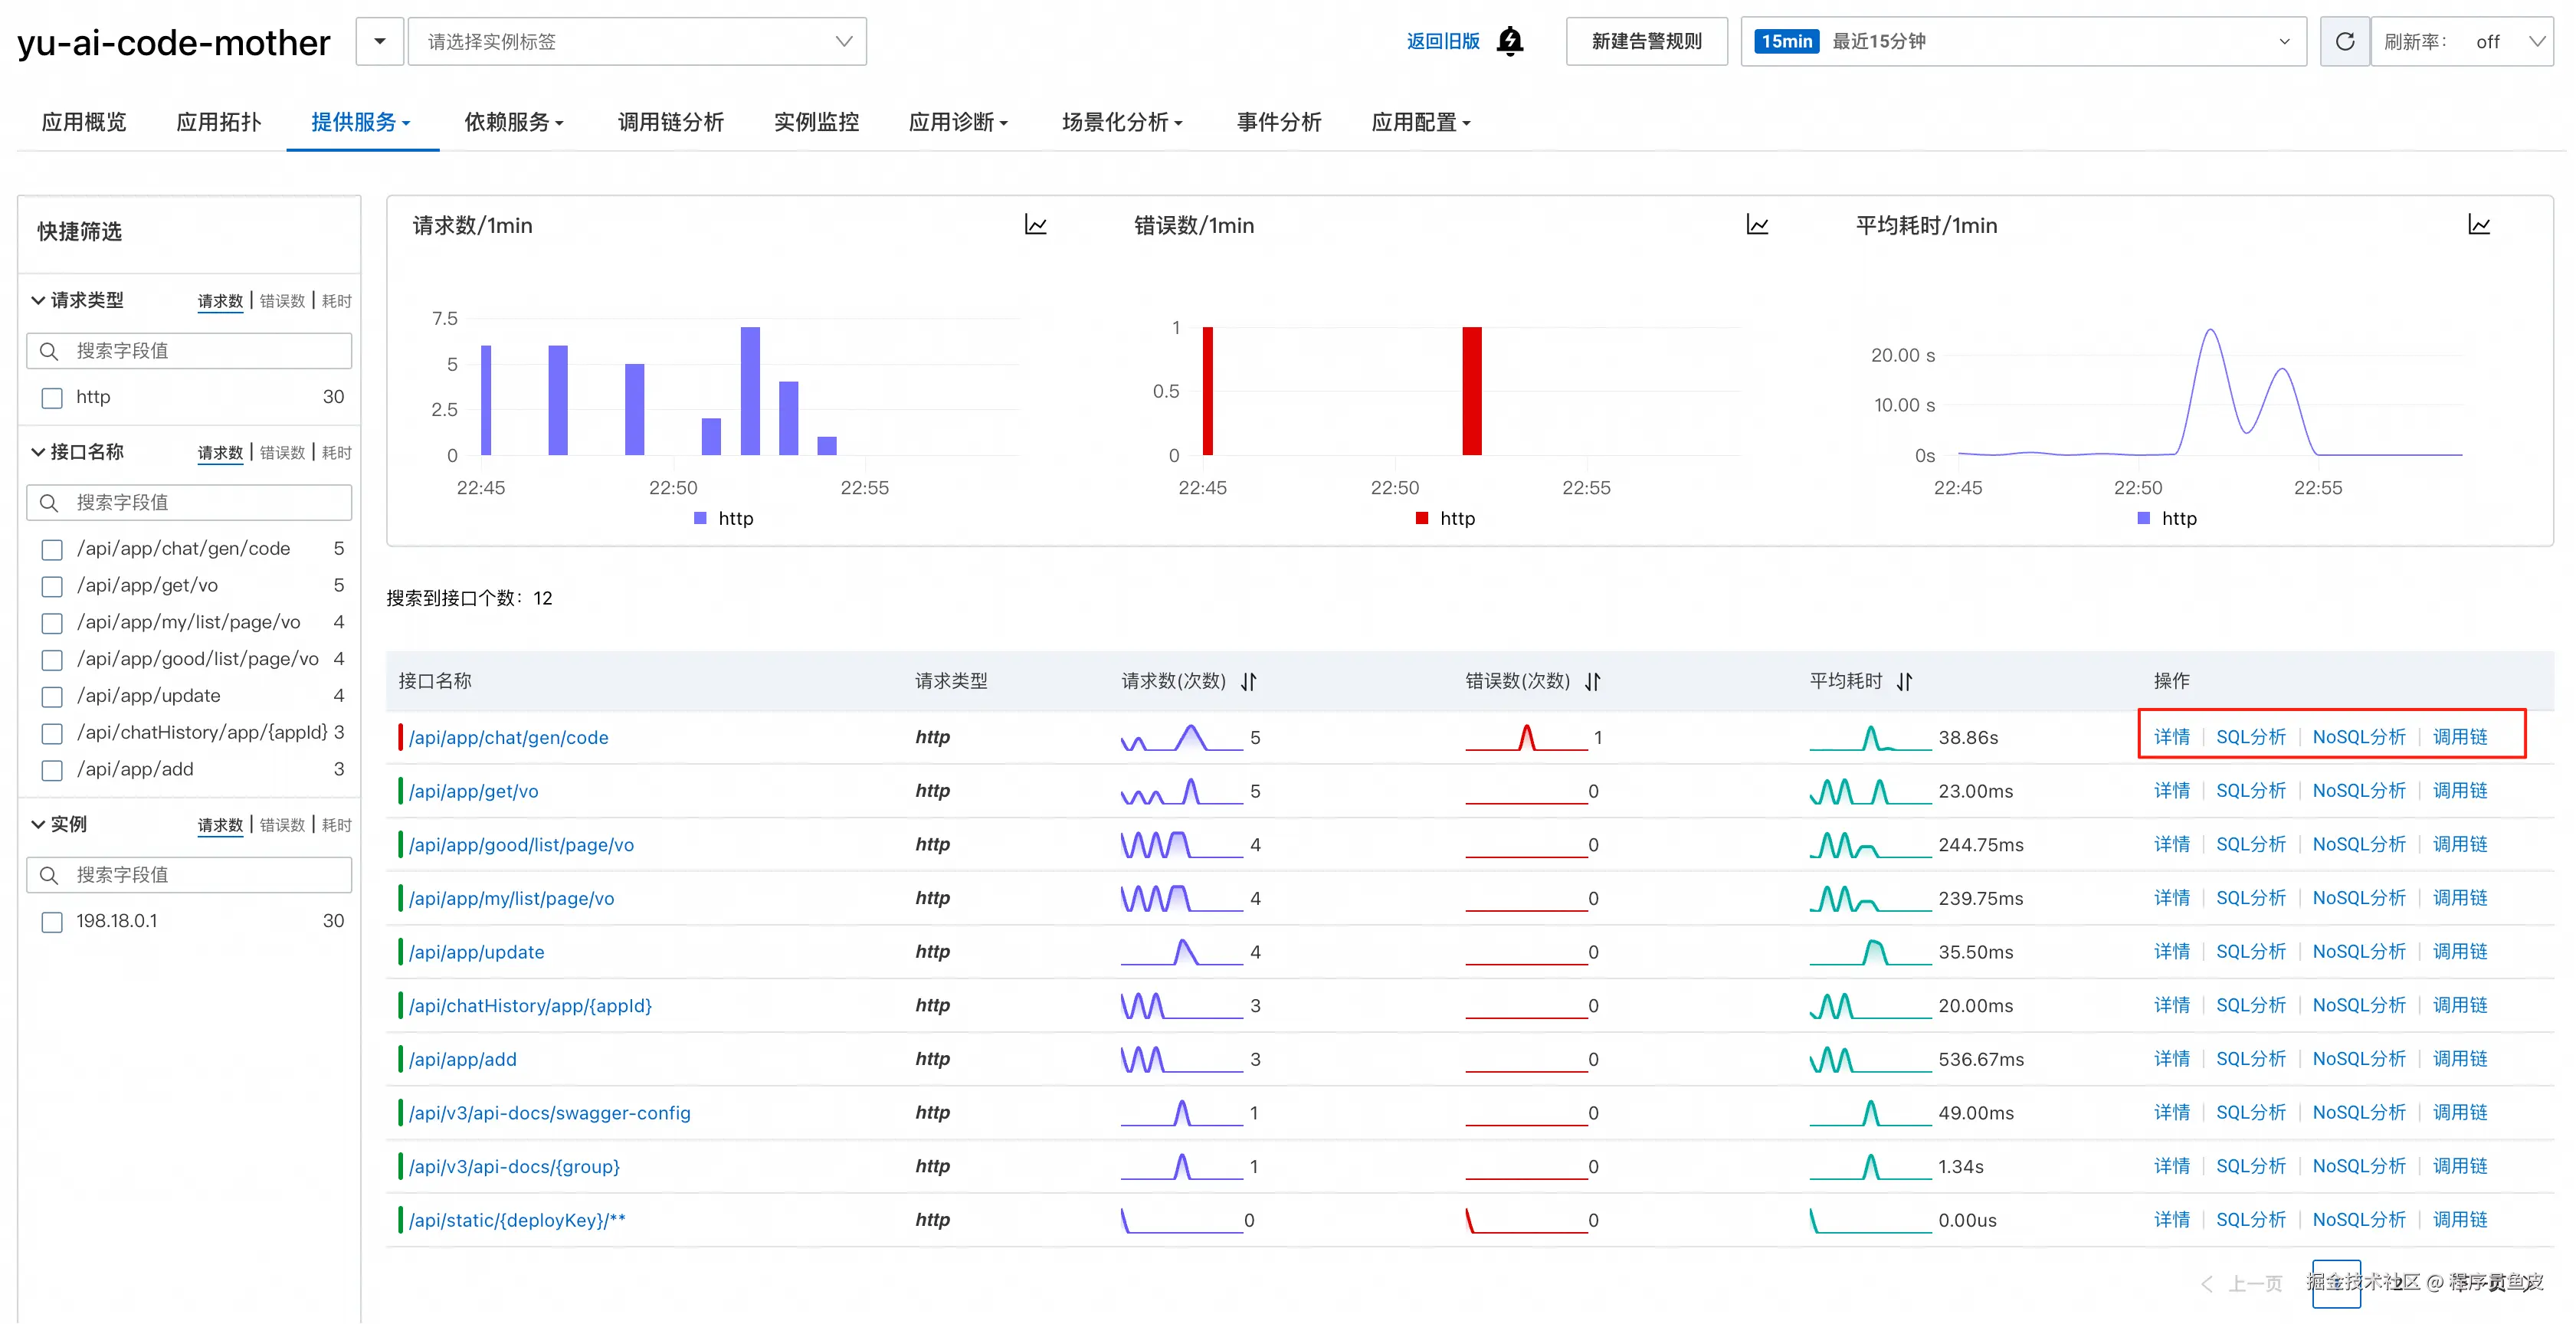Click the alarm bell icon
Image resolution: width=2576 pixels, height=1324 pixels.
click(1510, 41)
